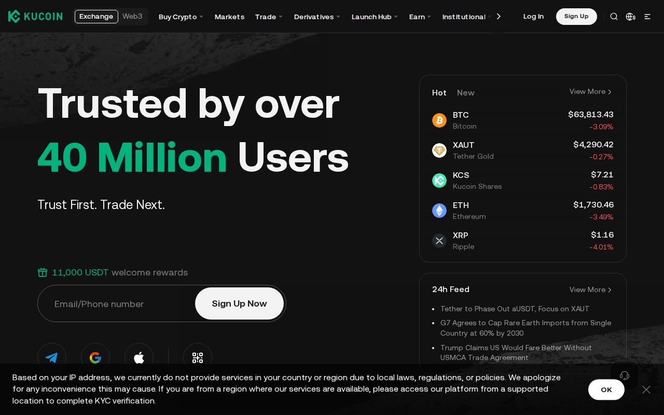Click the Sign Up header button

(576, 17)
